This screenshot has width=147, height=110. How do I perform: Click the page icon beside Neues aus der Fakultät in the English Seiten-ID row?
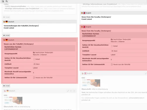(112, 64)
